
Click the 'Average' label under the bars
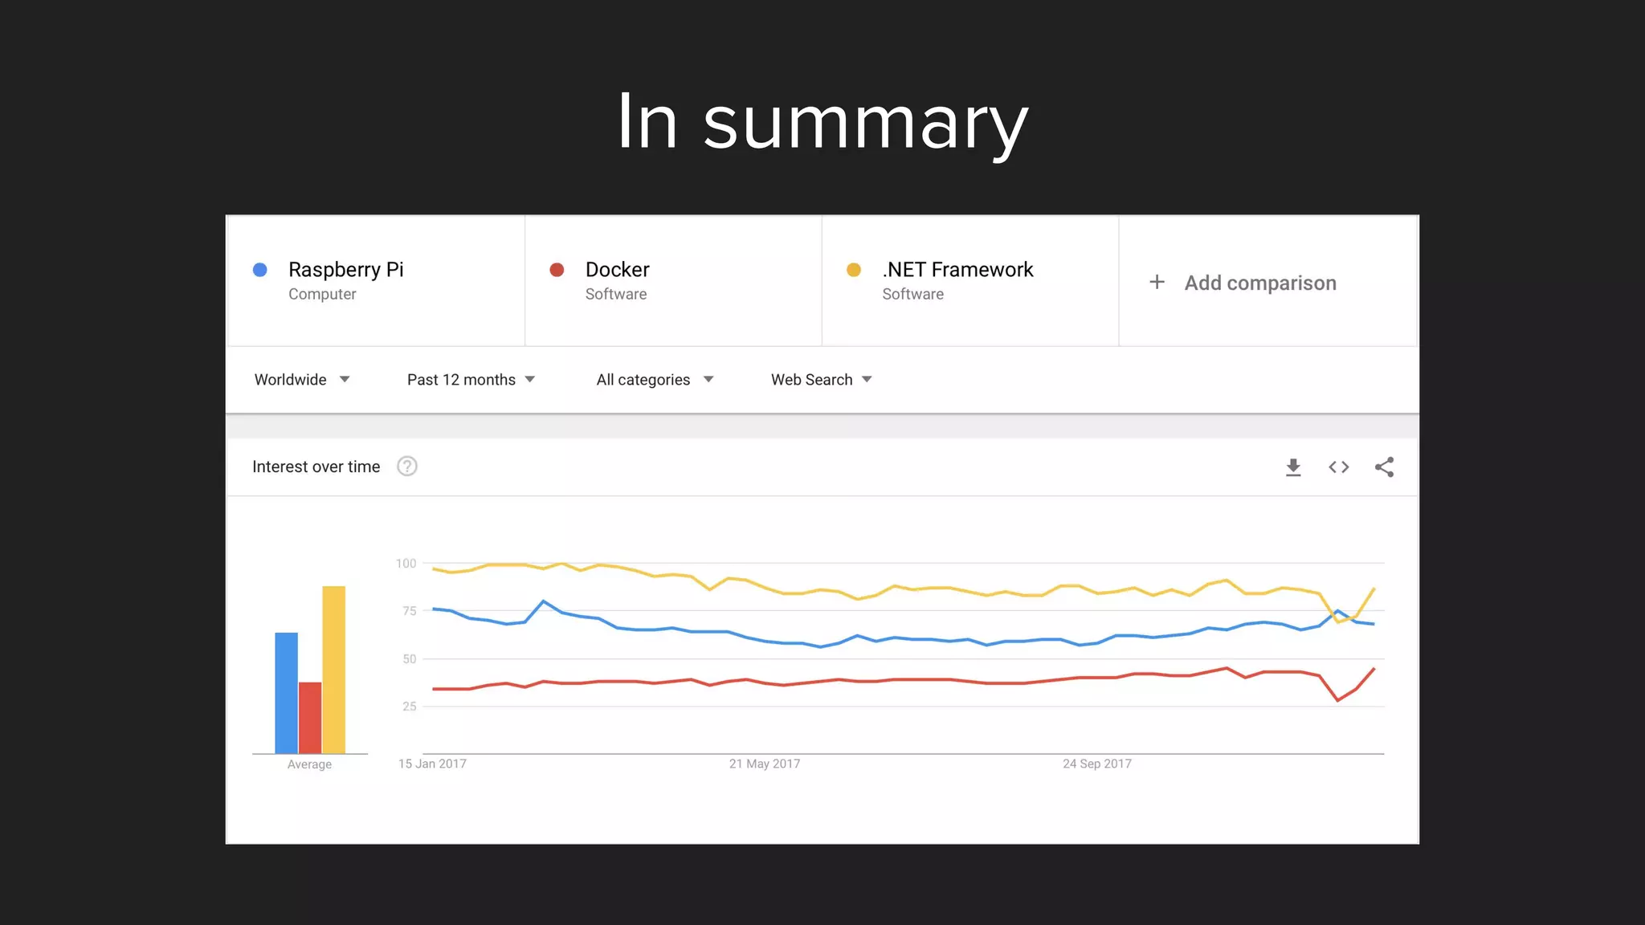(x=309, y=764)
